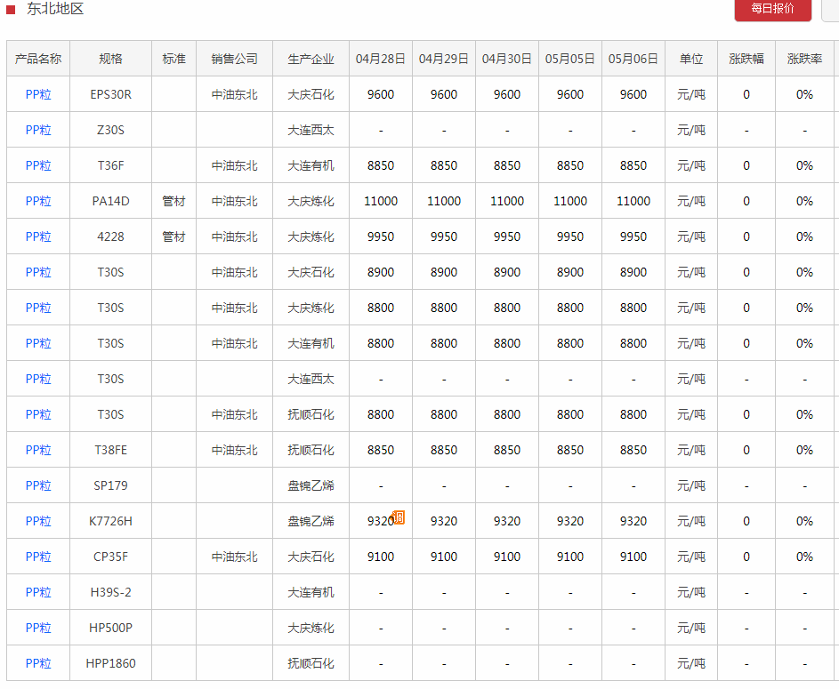Click 管材 standard cell in PA14D row
This screenshot has height=689, width=839.
click(x=173, y=201)
